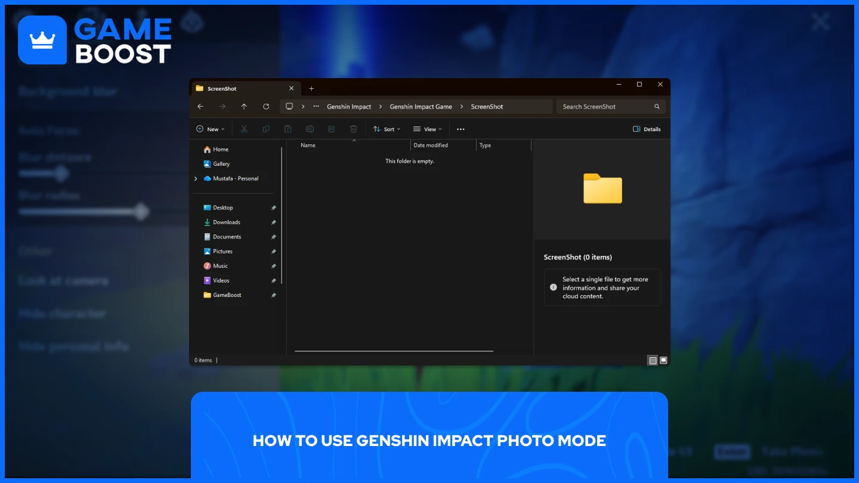
Task: Click the Paste clipboard icon
Action: [x=288, y=129]
